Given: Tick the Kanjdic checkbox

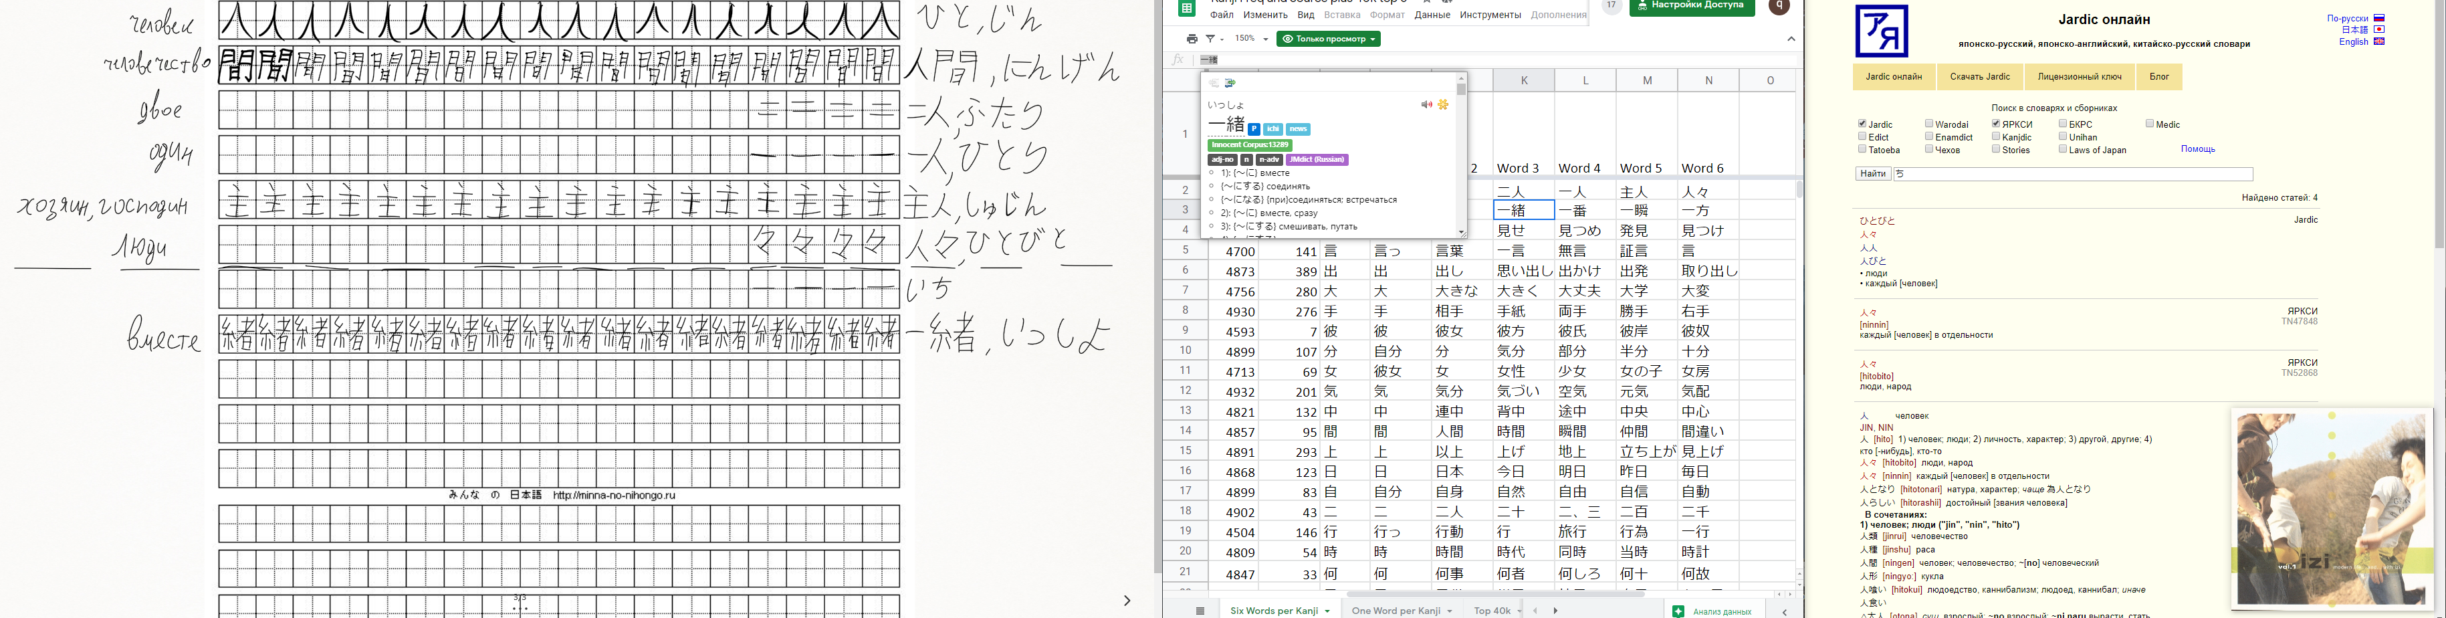Looking at the screenshot, I should click(x=1996, y=136).
